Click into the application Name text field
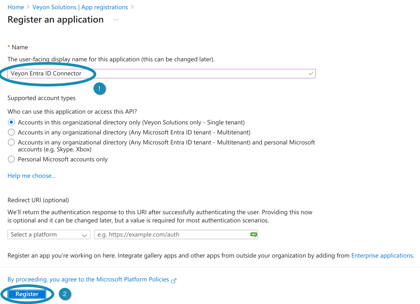Viewport: 420px width, 304px height. pyautogui.click(x=180, y=74)
